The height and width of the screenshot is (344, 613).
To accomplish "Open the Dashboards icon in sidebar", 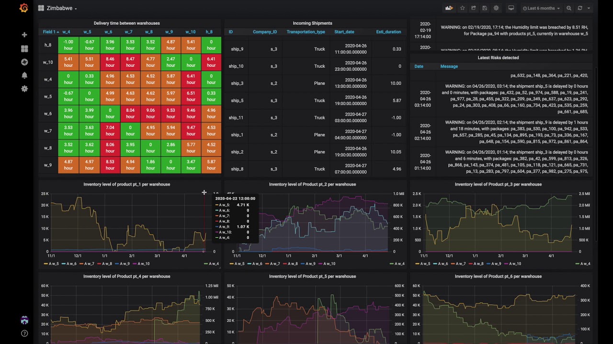I will [x=24, y=49].
